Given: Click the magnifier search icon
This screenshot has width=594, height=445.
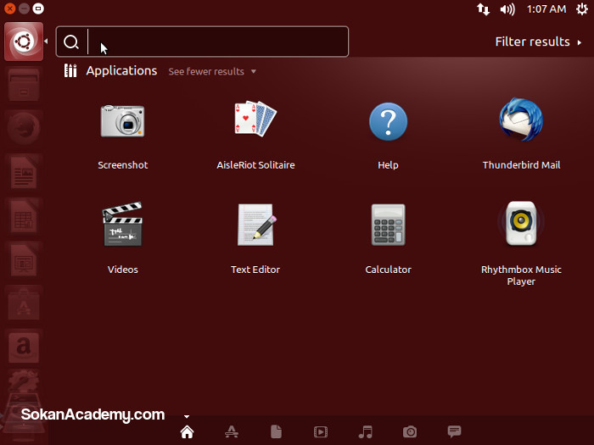Looking at the screenshot, I should point(70,42).
